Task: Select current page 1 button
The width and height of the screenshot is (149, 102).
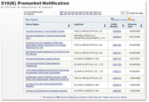Action: click(x=61, y=13)
